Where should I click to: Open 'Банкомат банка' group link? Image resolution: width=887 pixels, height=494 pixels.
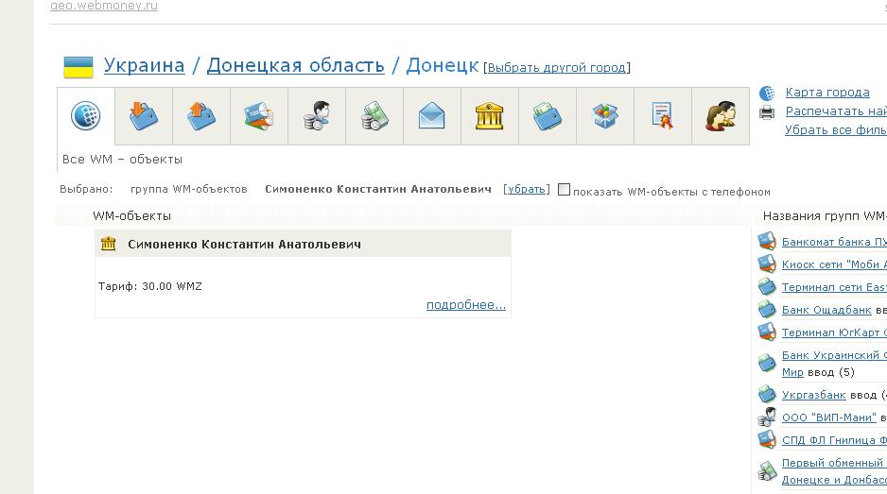pos(834,242)
